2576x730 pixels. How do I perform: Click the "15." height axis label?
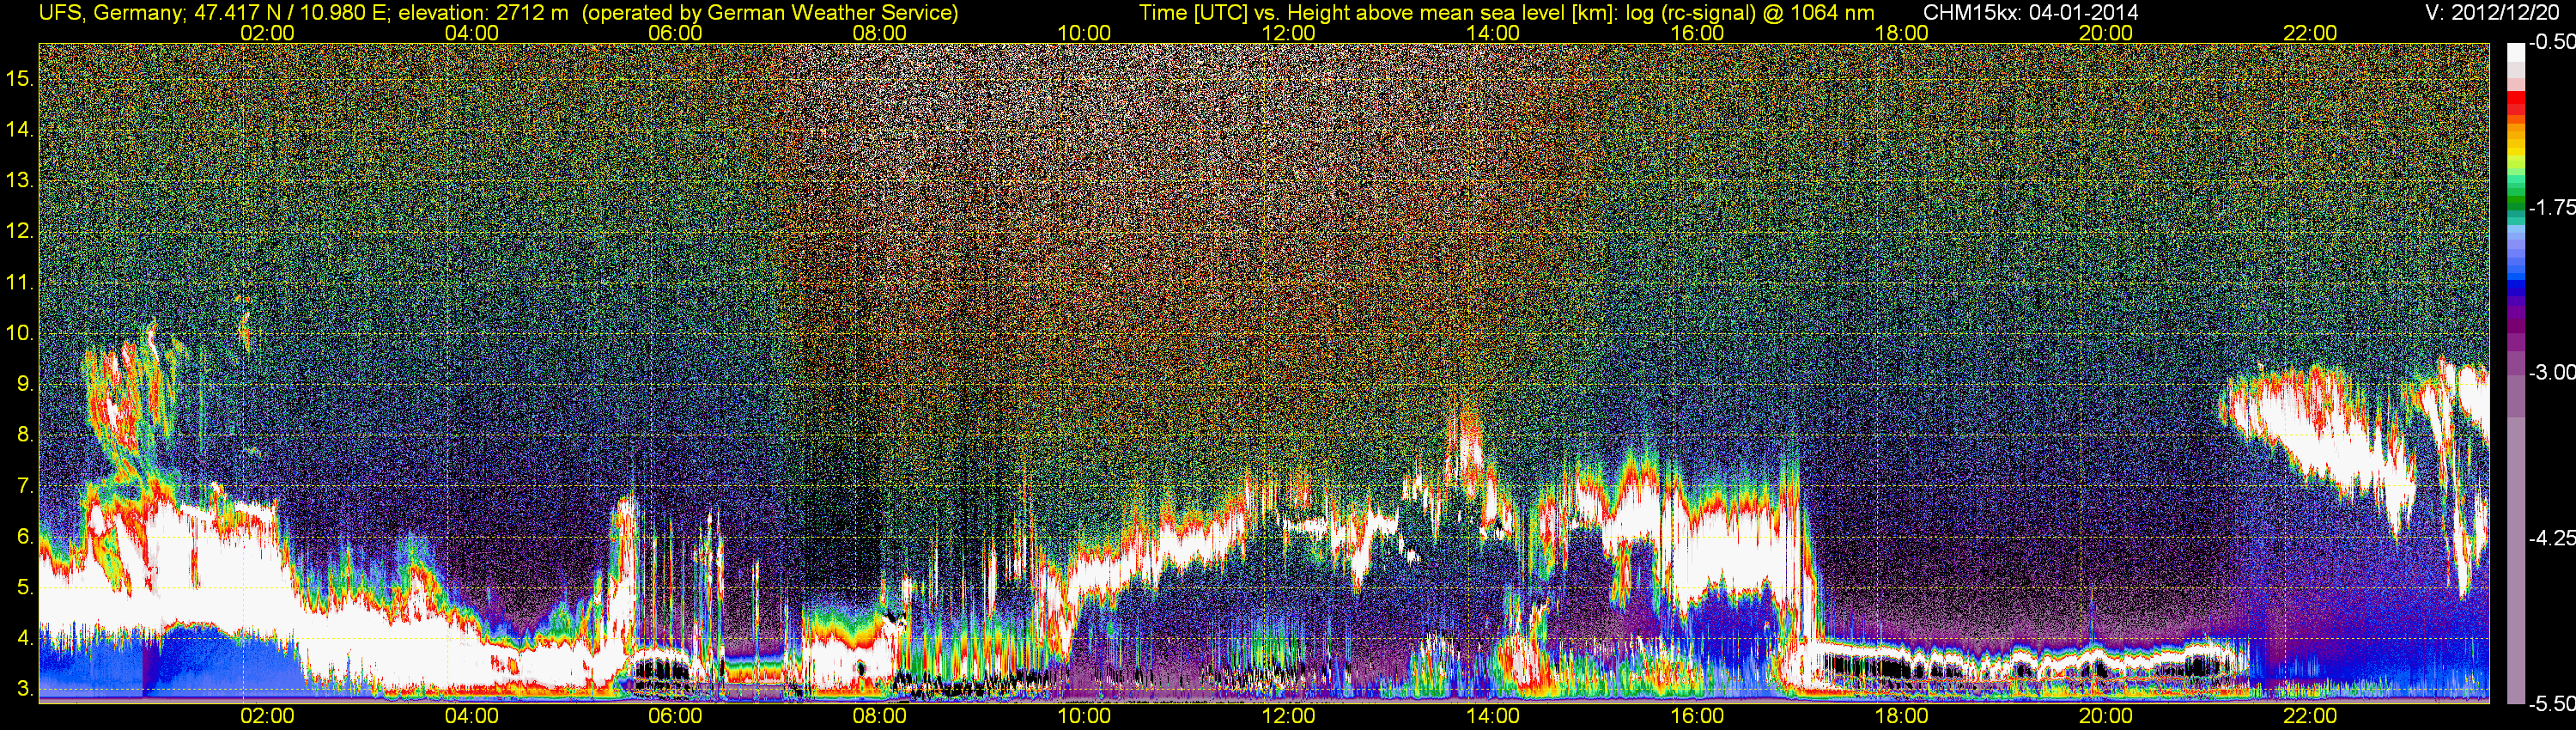coord(20,78)
